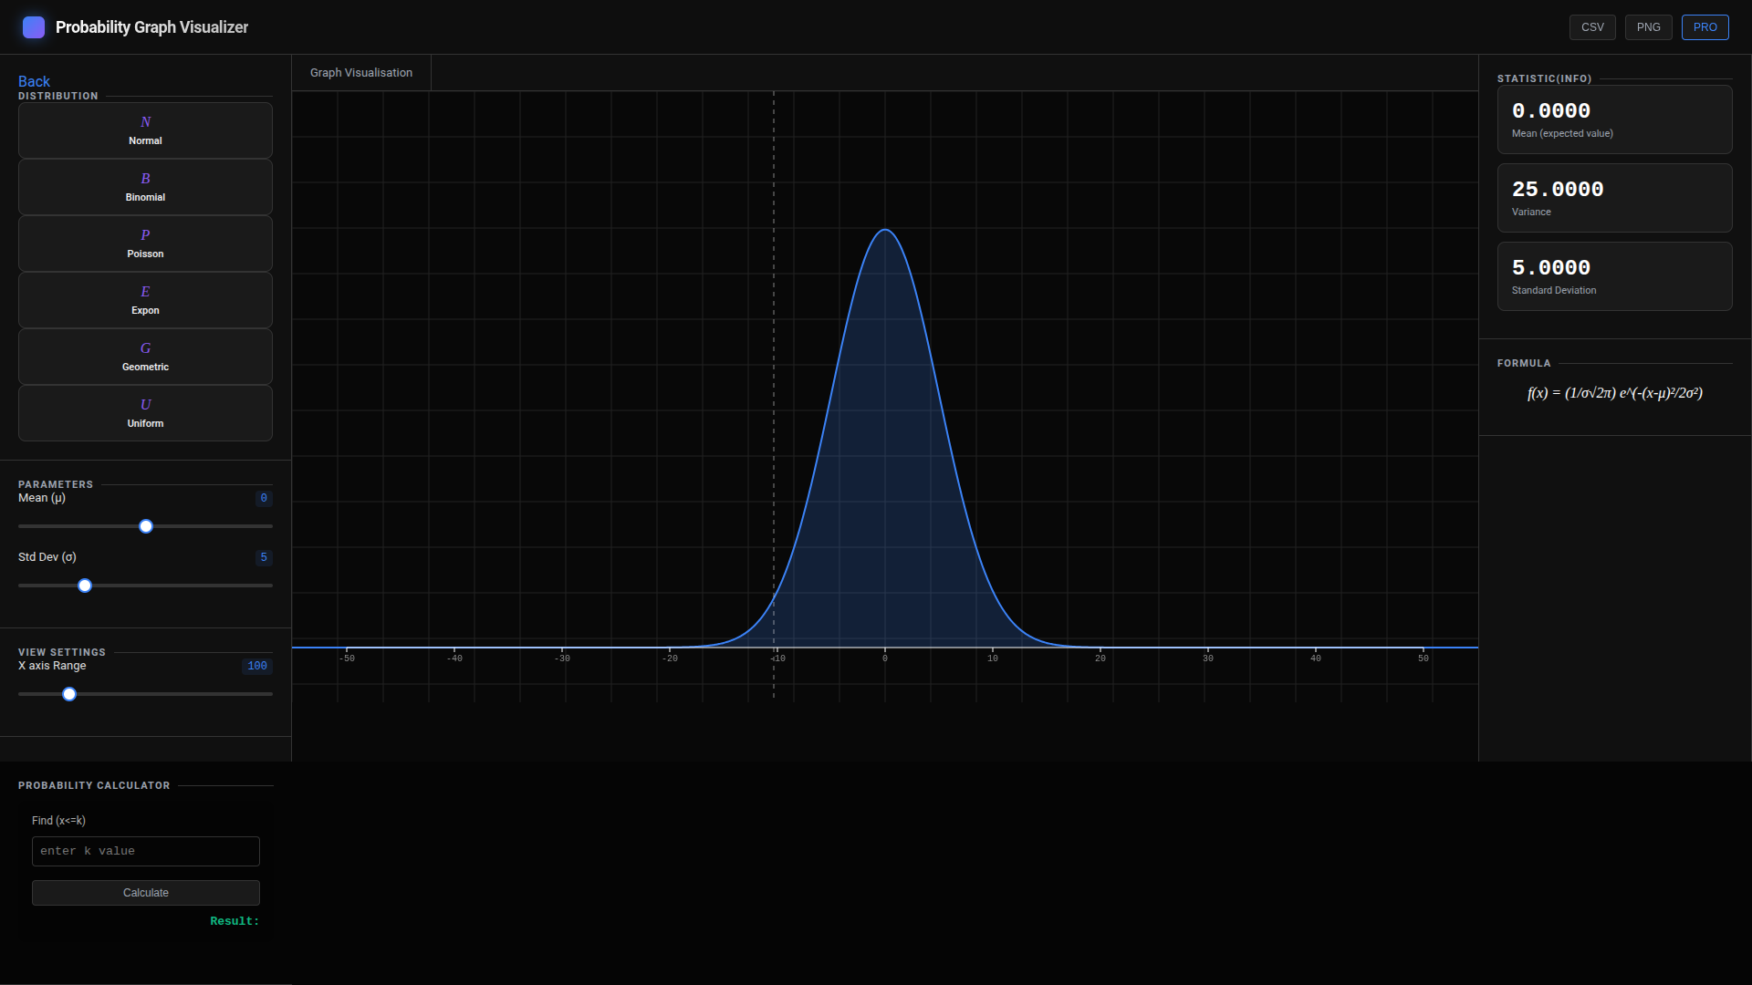
Task: Export data with the CSV button
Action: tap(1592, 27)
